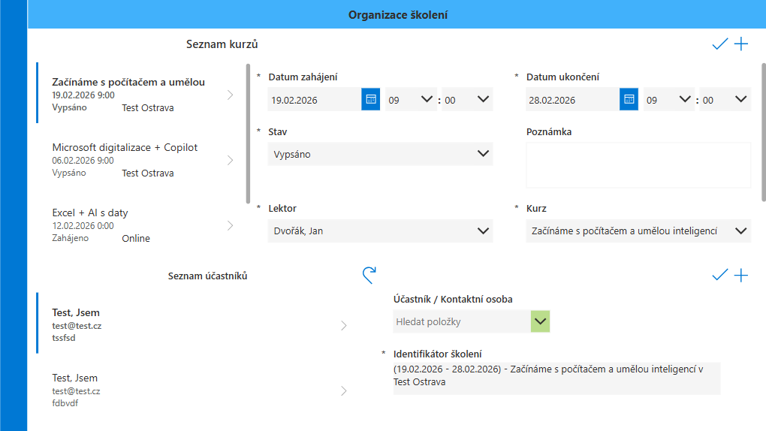This screenshot has height=431, width=766.
Task: Open the start date calendar picker
Action: click(x=370, y=100)
